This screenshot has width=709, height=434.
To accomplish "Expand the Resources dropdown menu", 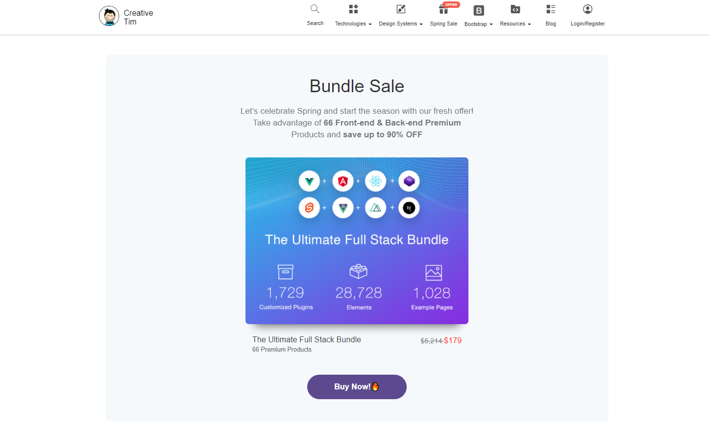I will pos(515,24).
